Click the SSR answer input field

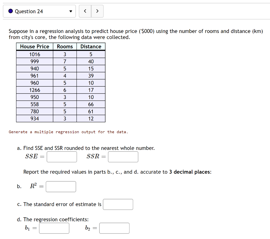point(123,157)
